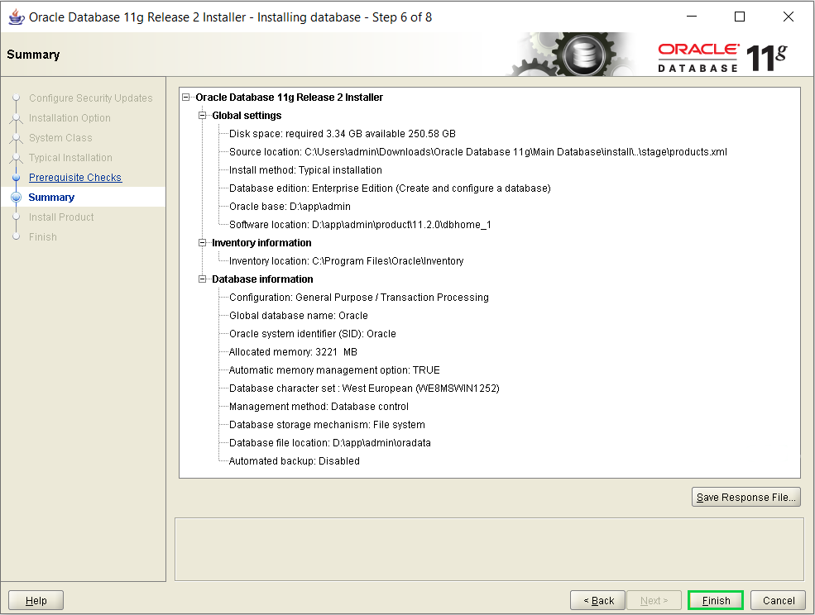Click the Database information label
815x615 pixels.
tap(262, 279)
